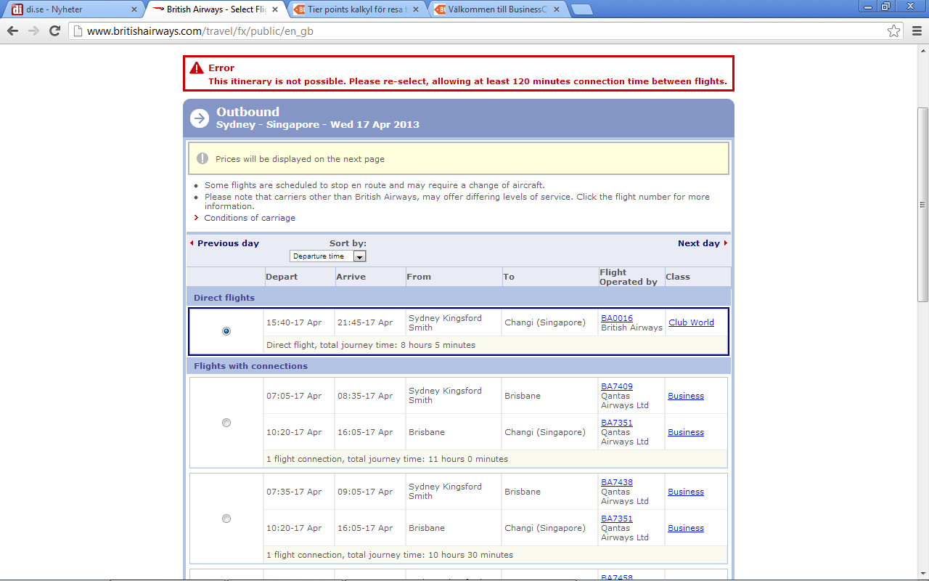Click the 07:05-17 Apr departure time
Screen dimensions: 929x581
(294, 396)
